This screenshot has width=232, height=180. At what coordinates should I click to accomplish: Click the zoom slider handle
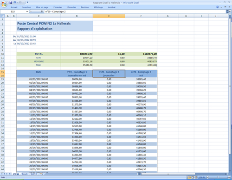(x=218, y=178)
